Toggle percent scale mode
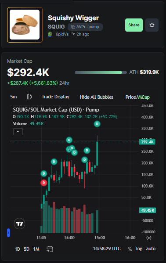The width and height of the screenshot is (166, 263). [x=130, y=249]
